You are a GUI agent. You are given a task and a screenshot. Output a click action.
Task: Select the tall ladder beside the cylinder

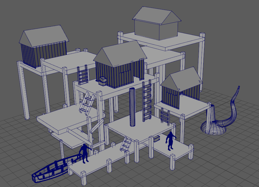147,101
